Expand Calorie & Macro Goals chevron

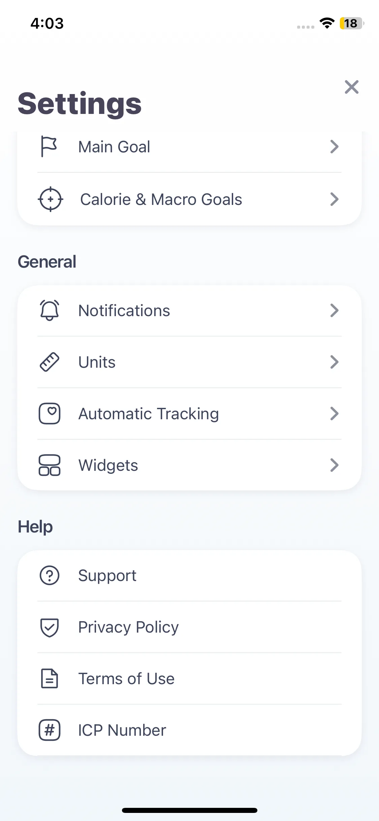click(x=334, y=199)
